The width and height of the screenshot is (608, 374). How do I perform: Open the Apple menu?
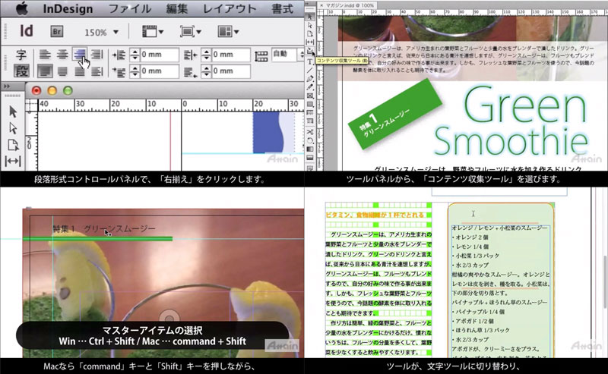point(22,9)
